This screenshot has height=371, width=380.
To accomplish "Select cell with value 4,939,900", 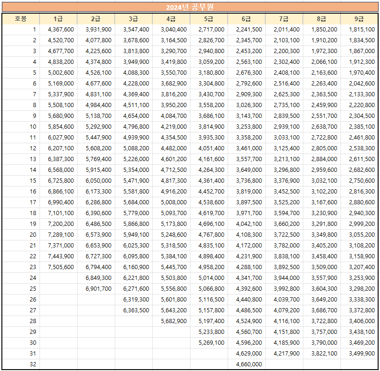I will (134, 138).
